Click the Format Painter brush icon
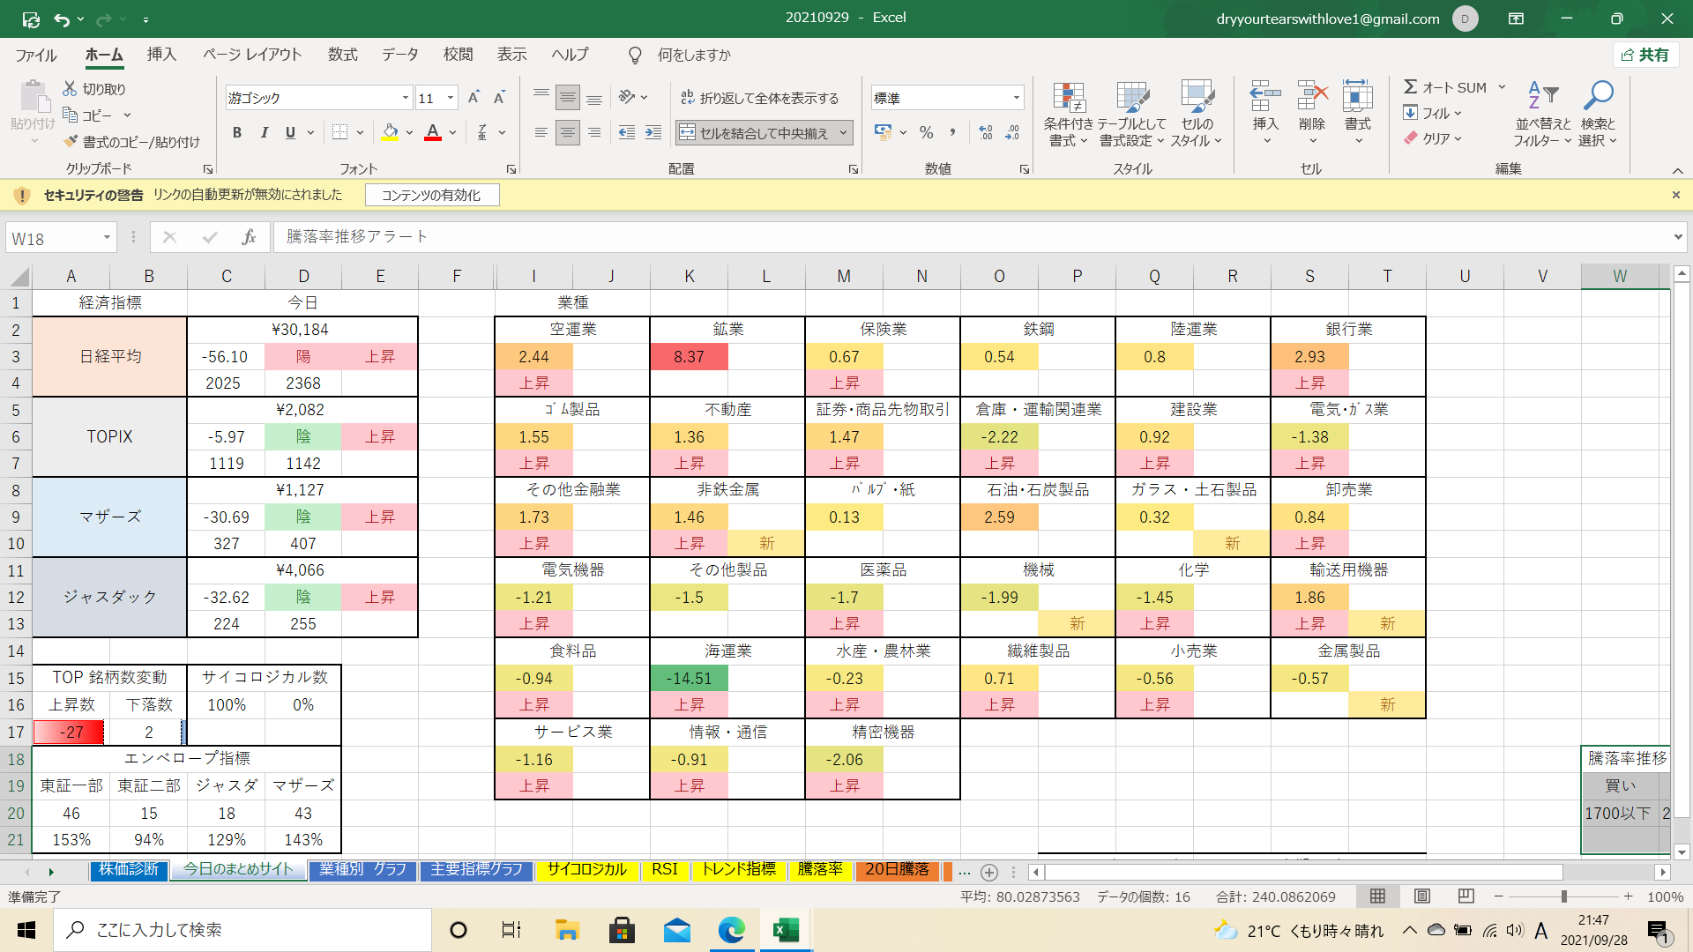 coord(71,142)
